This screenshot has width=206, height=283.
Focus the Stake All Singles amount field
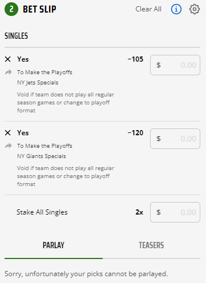175,212
